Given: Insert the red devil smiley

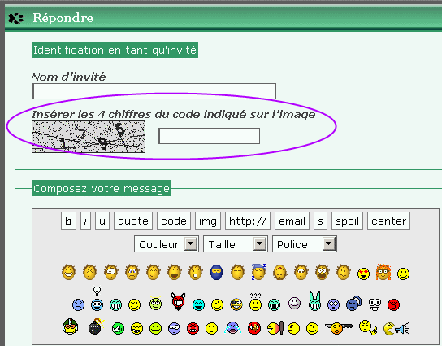Looking at the screenshot, I should pos(178,301).
